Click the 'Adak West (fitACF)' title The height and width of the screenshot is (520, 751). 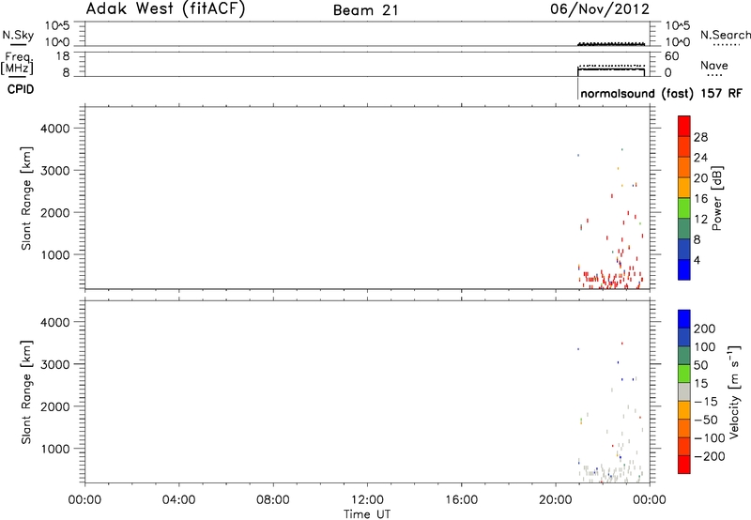pyautogui.click(x=165, y=8)
